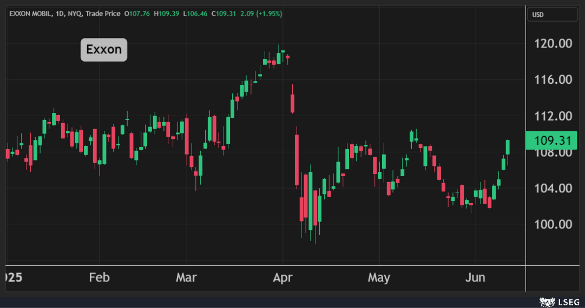Click the 100.00 price axis label
This screenshot has height=308, width=585.
[553, 224]
